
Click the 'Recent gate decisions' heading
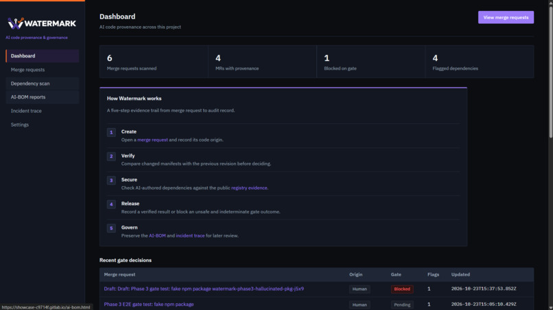[x=126, y=260]
